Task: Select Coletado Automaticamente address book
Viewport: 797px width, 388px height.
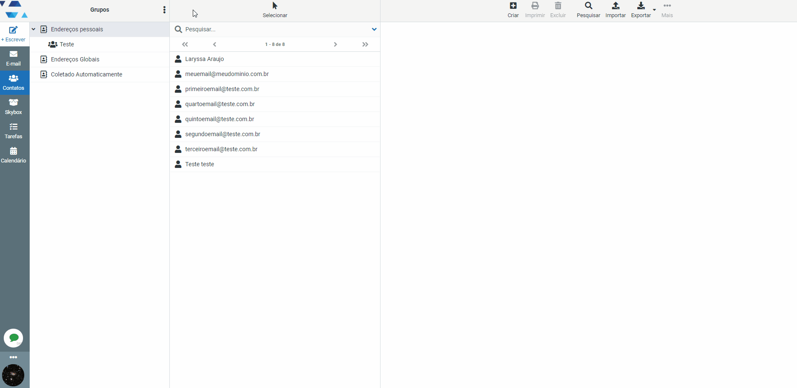Action: point(100,74)
